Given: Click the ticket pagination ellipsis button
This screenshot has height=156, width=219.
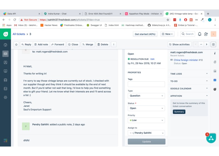Looking at the screenshot, I should click(201, 45).
